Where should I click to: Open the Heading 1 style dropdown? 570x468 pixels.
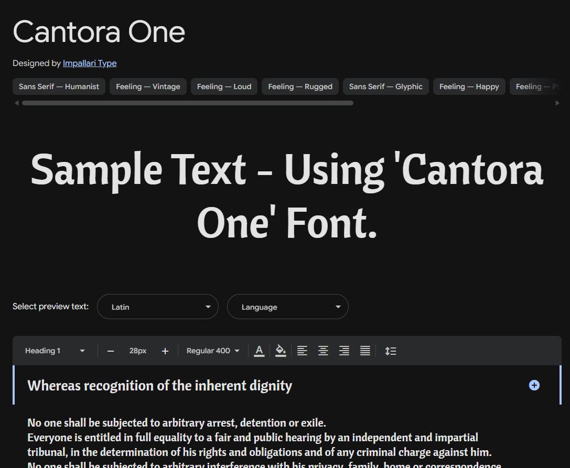pos(55,351)
